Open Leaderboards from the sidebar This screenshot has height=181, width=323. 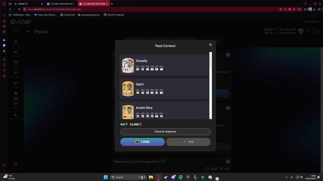[15, 115]
